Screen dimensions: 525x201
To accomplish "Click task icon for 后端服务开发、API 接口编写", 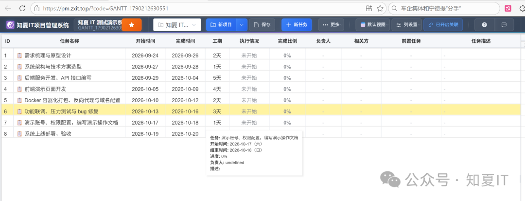I will pos(19,78).
